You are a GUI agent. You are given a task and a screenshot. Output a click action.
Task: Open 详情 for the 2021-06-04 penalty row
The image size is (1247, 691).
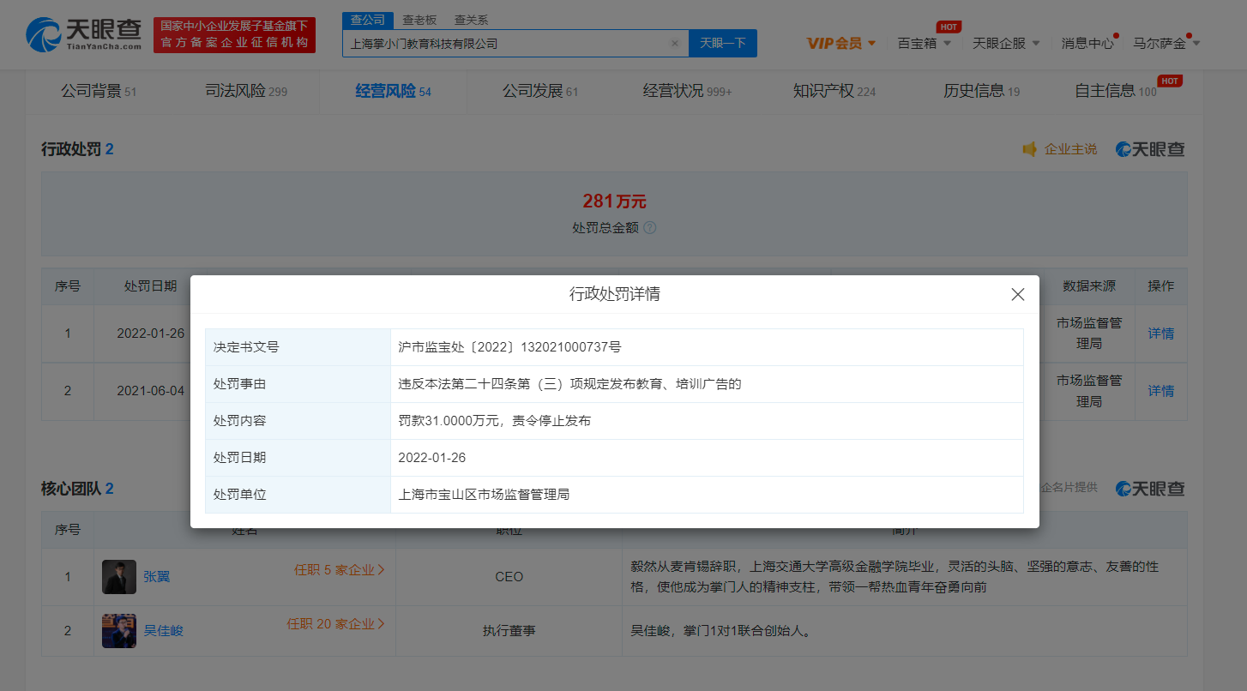[x=1161, y=391]
